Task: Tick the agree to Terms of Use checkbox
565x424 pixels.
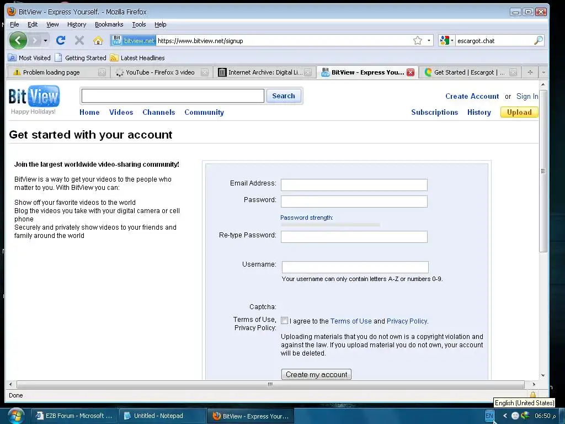Action: tap(285, 321)
